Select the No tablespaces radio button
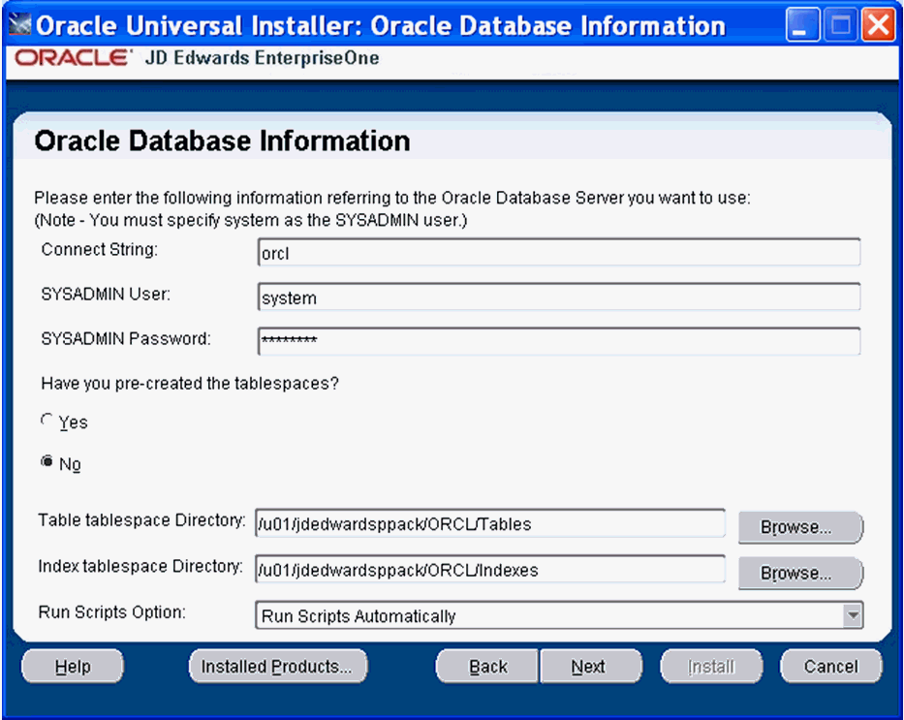This screenshot has width=904, height=720. pos(47,463)
